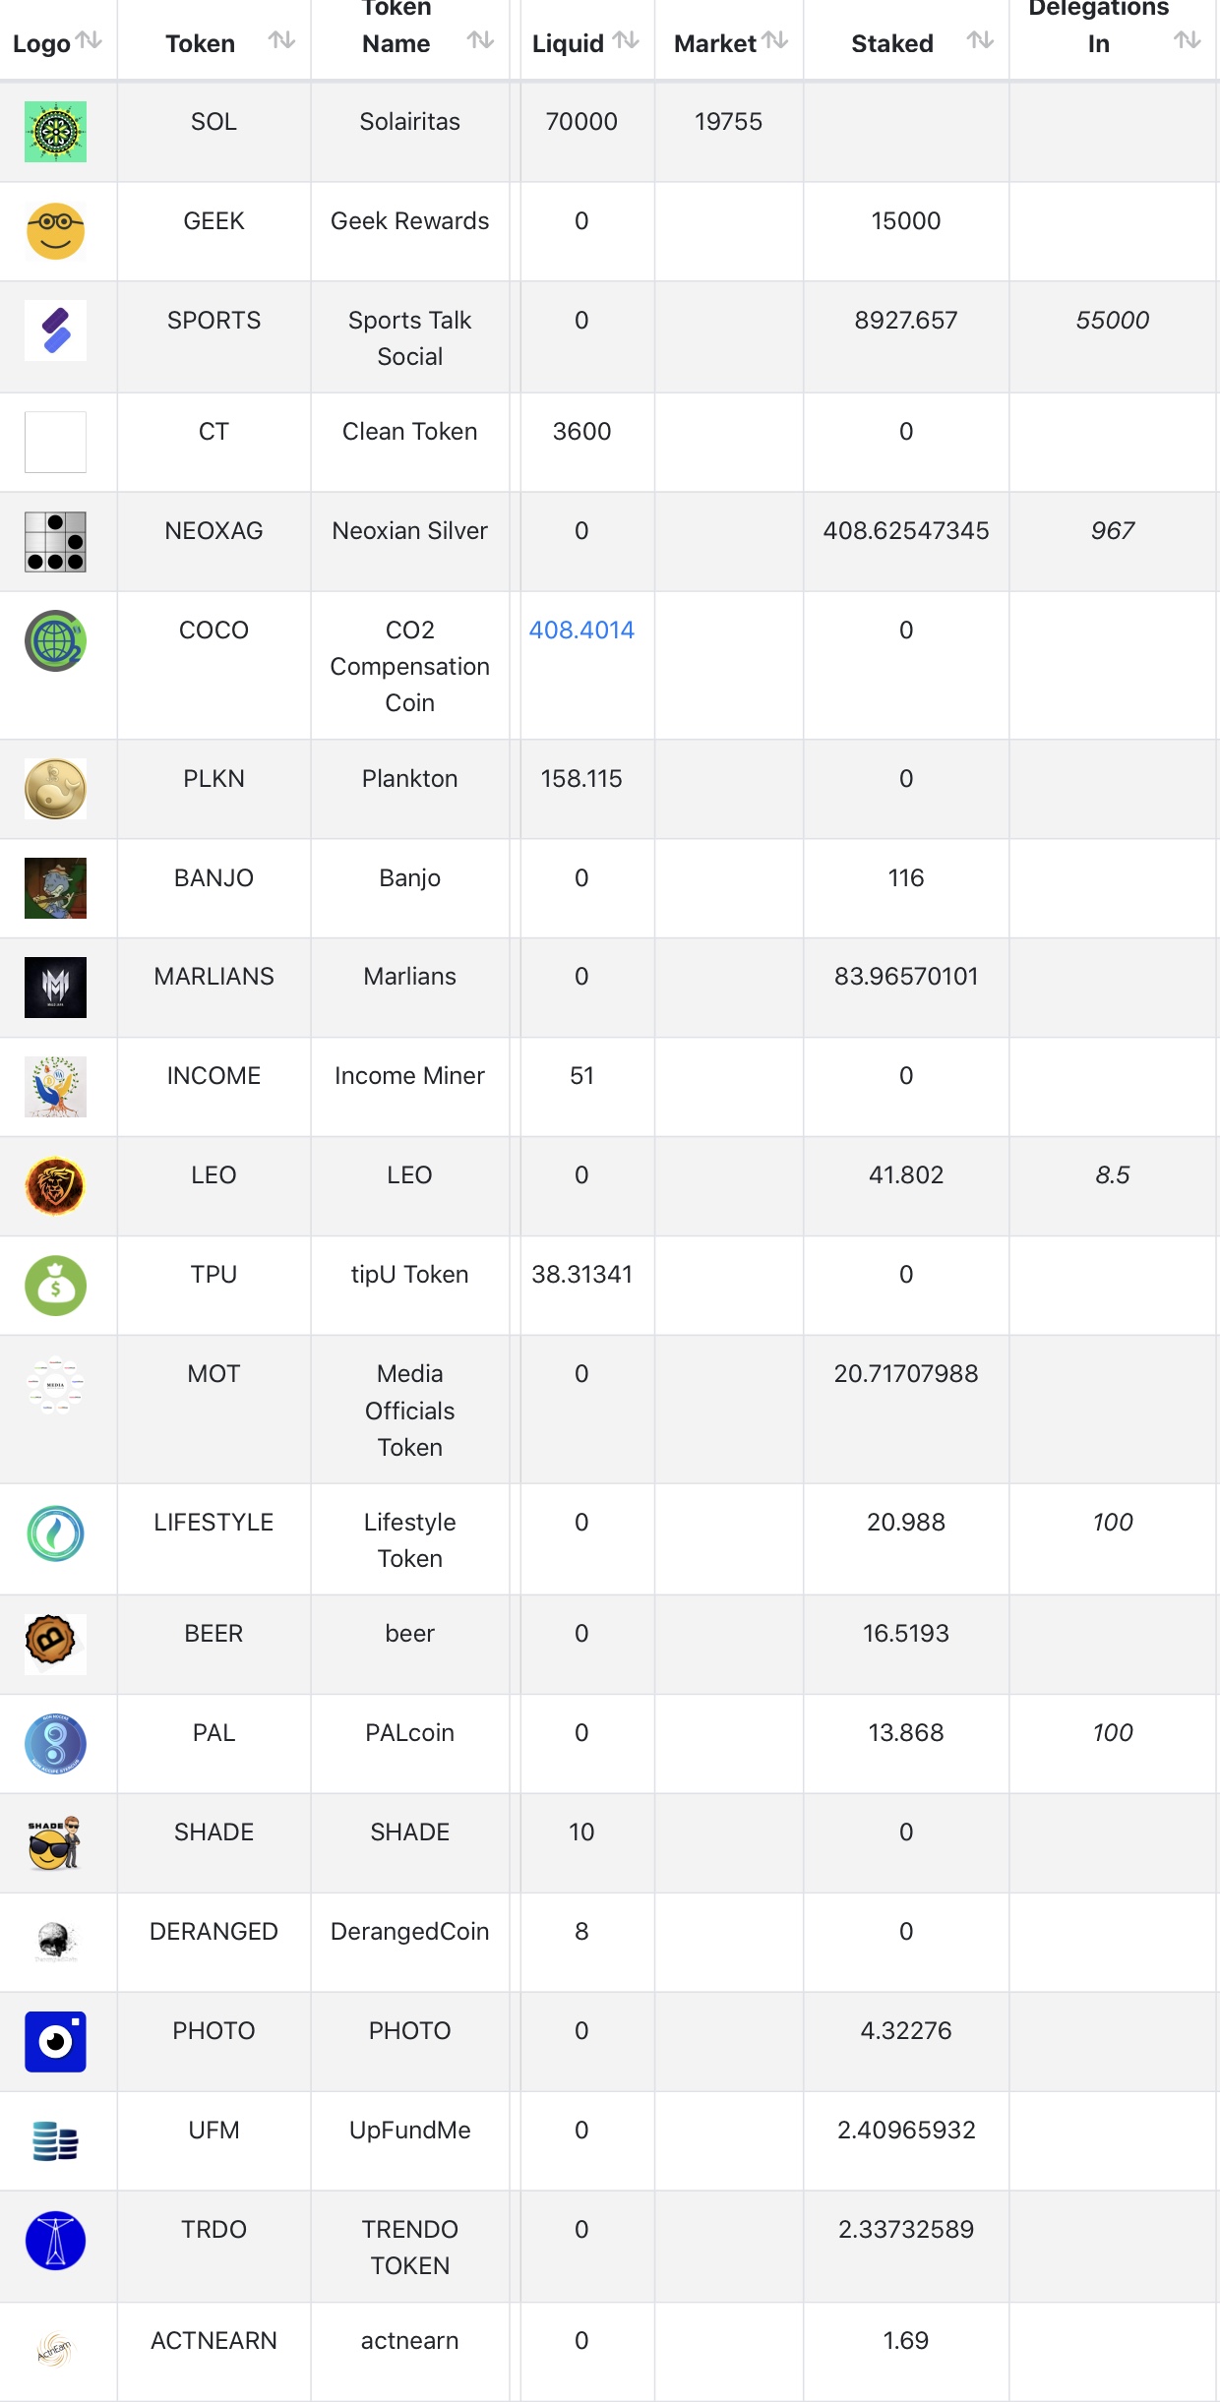Click the Token column header
This screenshot has height=2402, width=1220.
[201, 43]
